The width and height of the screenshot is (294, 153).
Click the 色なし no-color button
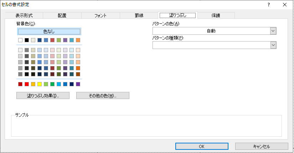[49, 32]
